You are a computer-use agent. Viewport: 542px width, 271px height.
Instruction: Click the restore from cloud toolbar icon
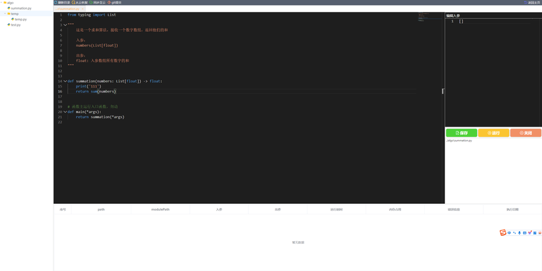[73, 3]
